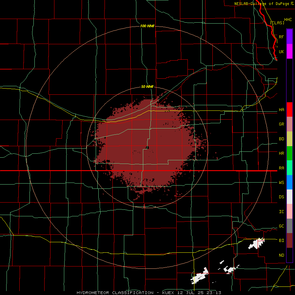Viewport: 295px width, 295px height.
Task: Click the UK legend label
Action: coord(281,51)
